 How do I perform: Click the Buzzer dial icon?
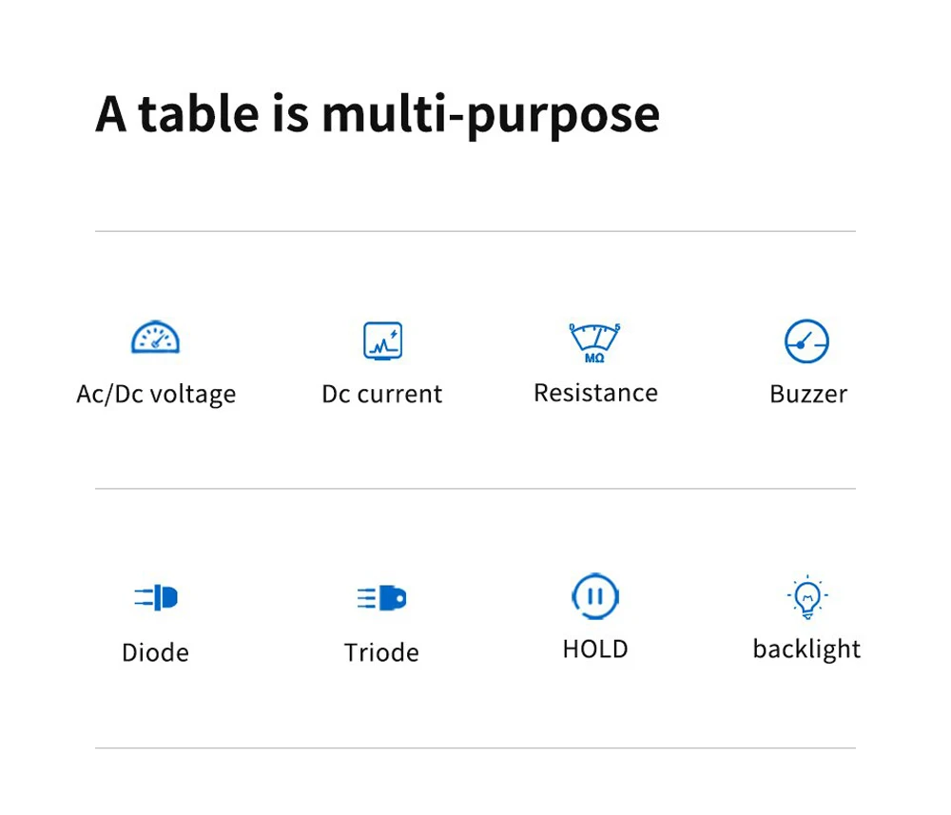click(806, 341)
